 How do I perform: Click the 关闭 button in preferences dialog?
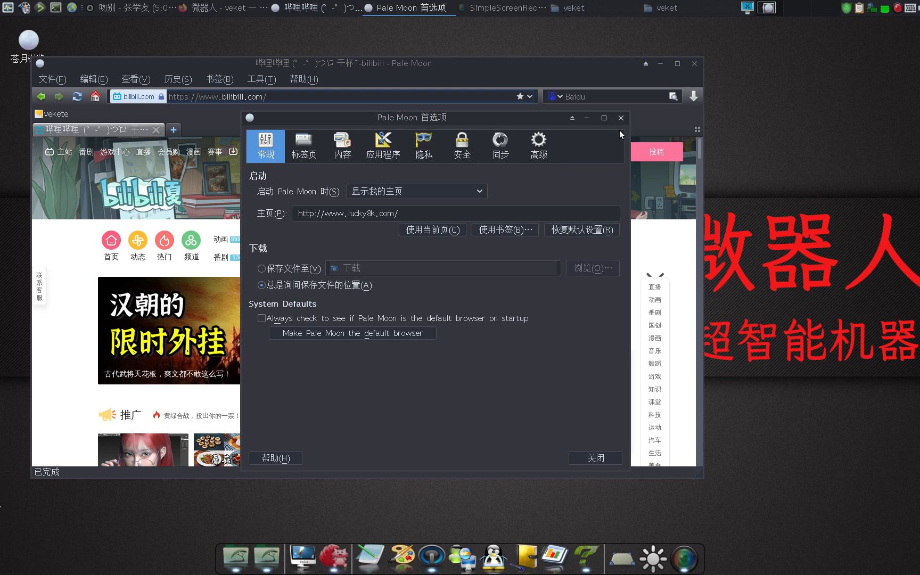[x=595, y=458]
